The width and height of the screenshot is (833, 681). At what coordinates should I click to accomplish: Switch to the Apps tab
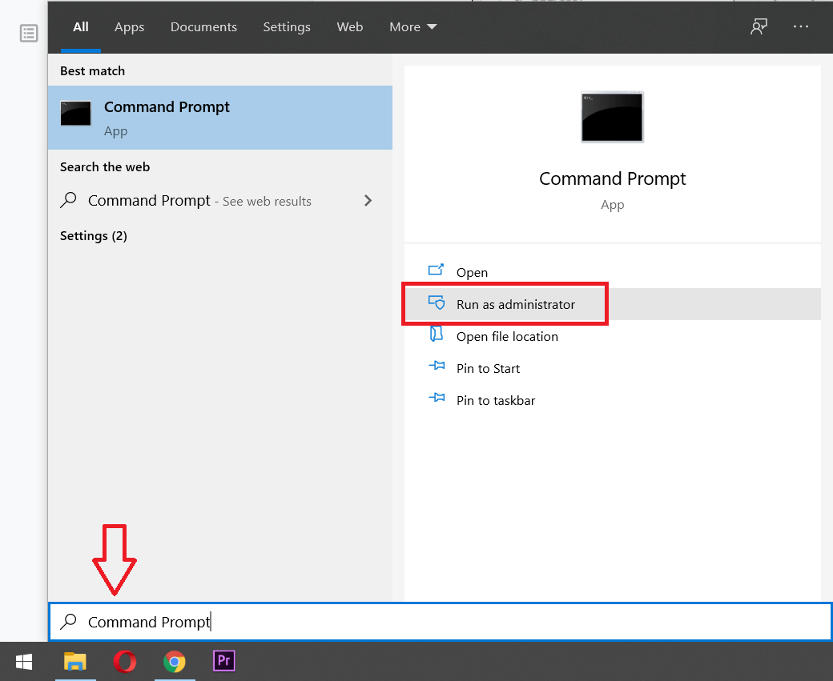(x=129, y=26)
